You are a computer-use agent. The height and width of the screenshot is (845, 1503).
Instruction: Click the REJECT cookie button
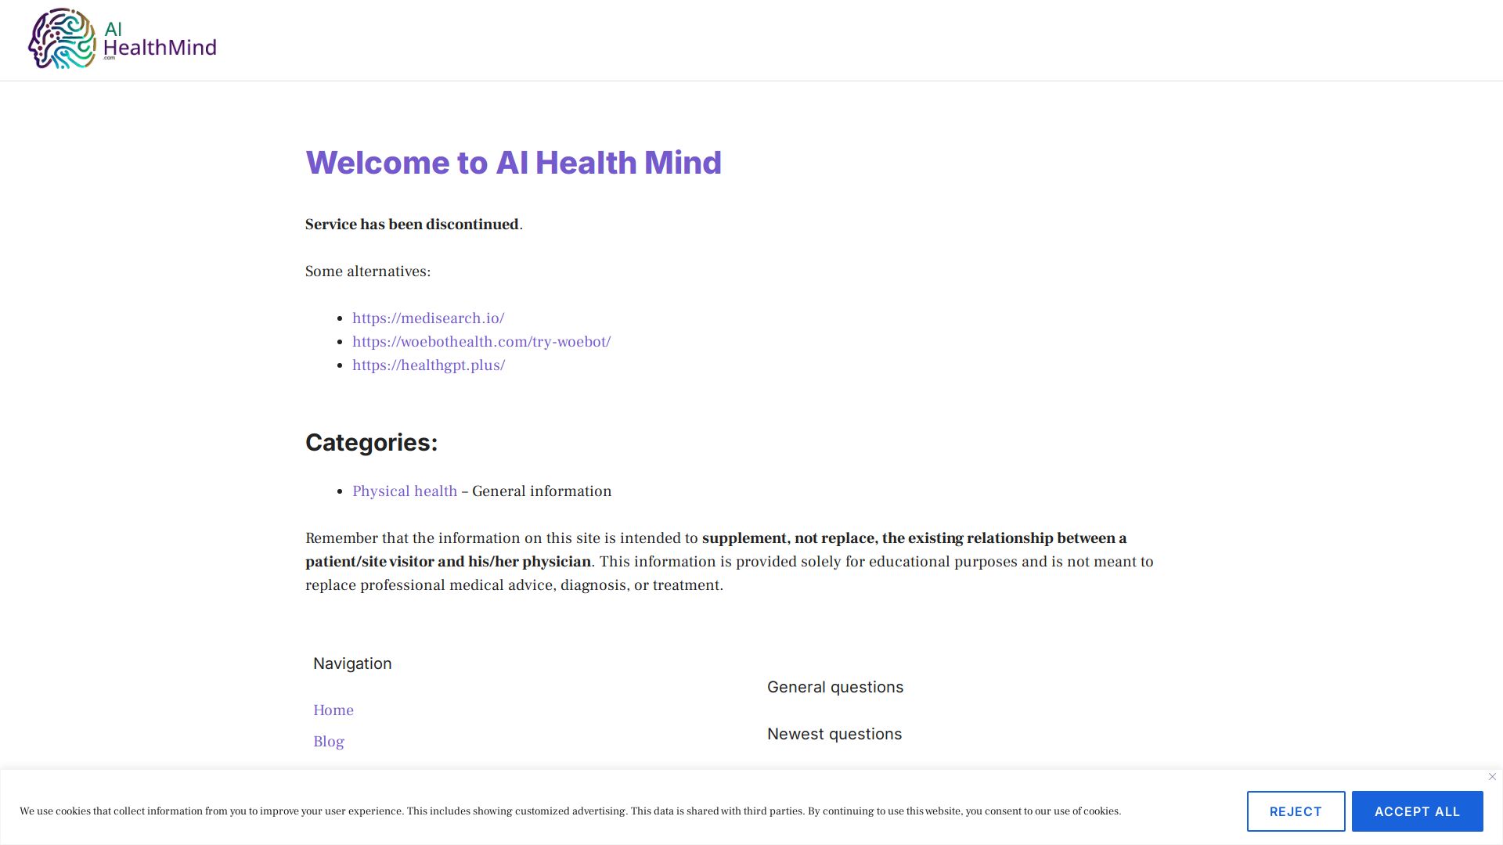1296,811
